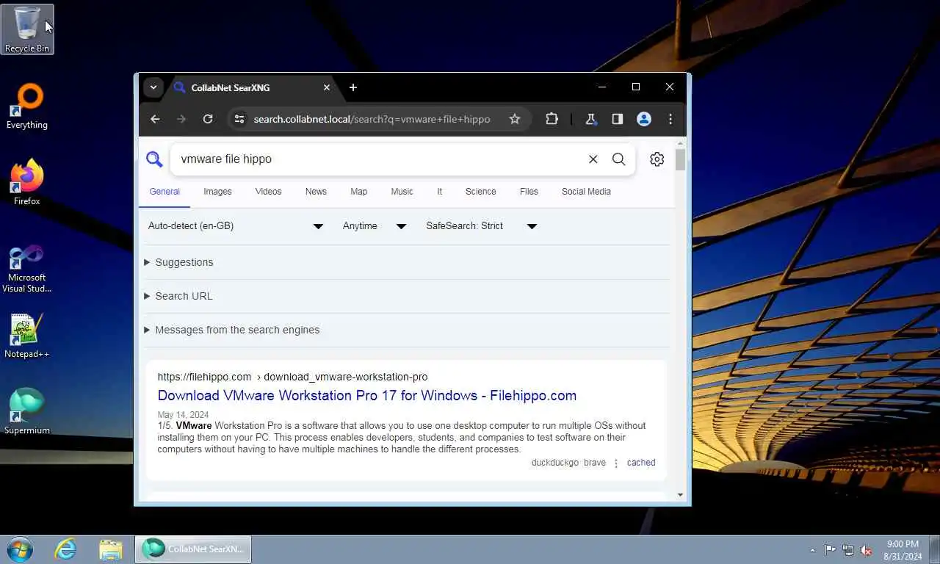Submit search with the magnifier button

(x=619, y=159)
